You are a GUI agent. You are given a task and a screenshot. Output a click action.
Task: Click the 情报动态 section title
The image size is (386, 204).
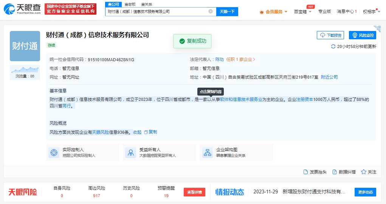(230, 192)
